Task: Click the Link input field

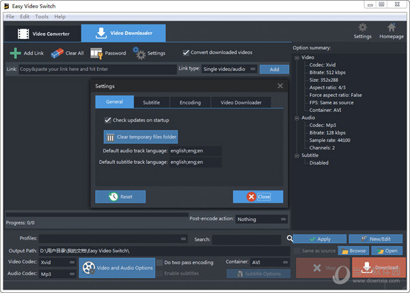Action: point(98,69)
